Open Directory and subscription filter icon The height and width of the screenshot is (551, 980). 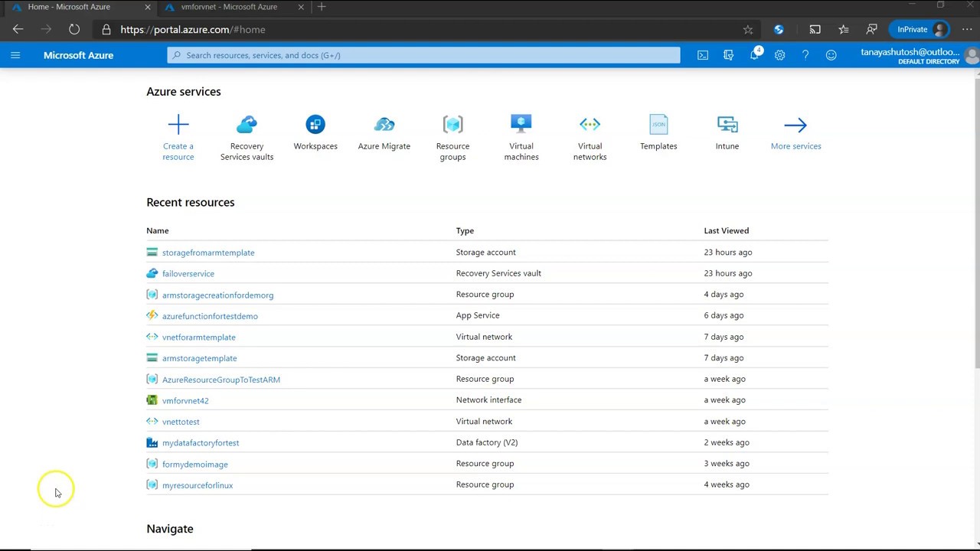[728, 55]
